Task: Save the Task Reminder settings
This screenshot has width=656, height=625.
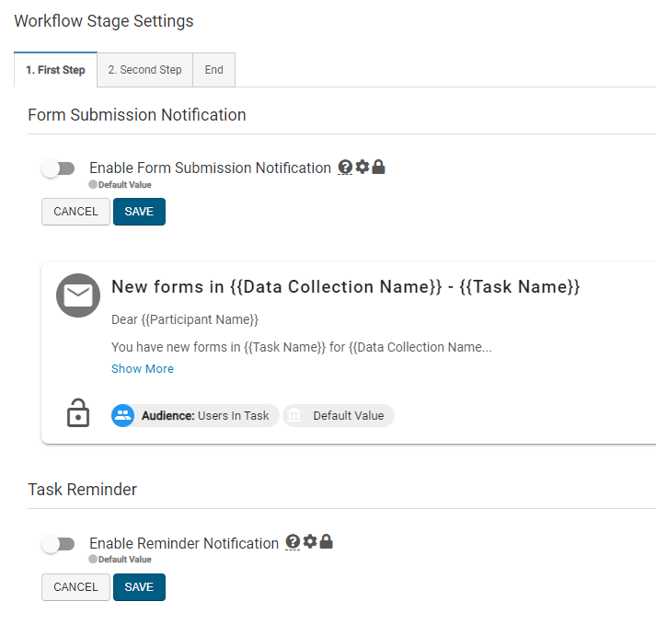Action: tap(139, 586)
